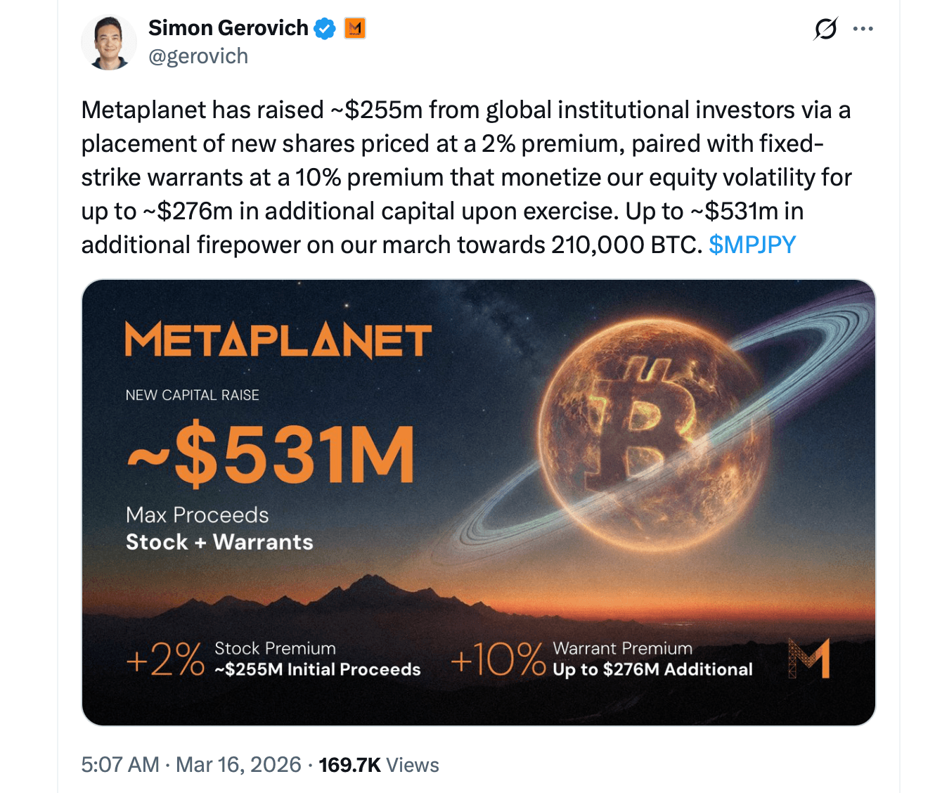Click the Simon Gerovich display name
The width and height of the screenshot is (935, 793).
click(228, 28)
